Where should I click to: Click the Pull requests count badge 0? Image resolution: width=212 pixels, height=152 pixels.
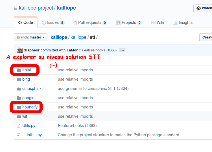click(x=105, y=22)
